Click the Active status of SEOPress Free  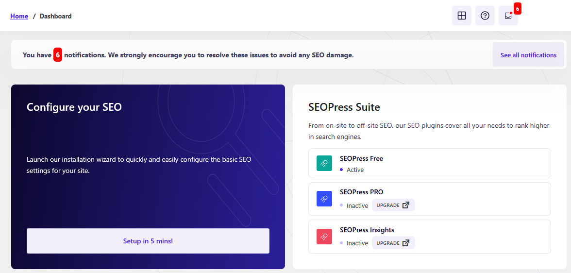[355, 170]
